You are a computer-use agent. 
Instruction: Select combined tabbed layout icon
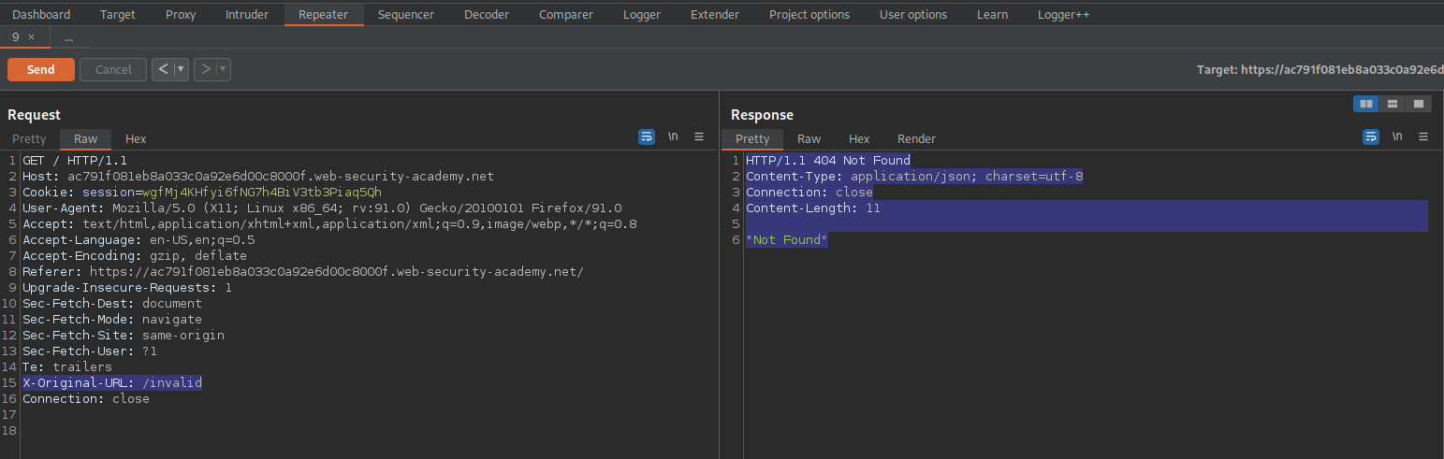click(1419, 104)
